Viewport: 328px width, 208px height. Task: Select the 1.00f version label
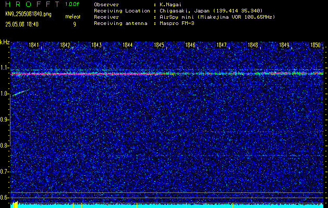(x=72, y=4)
